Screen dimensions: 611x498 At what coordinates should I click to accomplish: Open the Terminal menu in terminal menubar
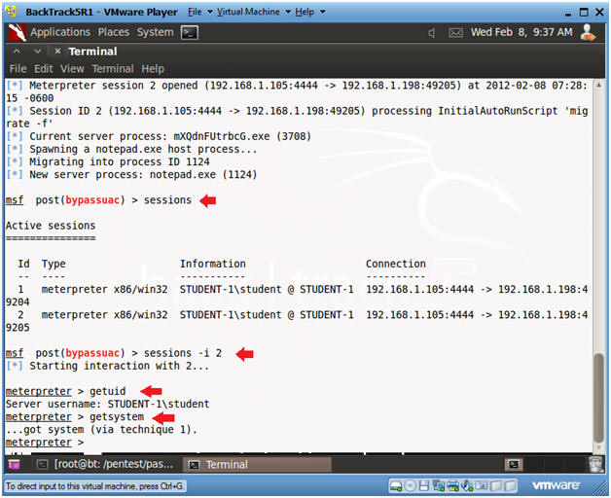pyautogui.click(x=113, y=69)
